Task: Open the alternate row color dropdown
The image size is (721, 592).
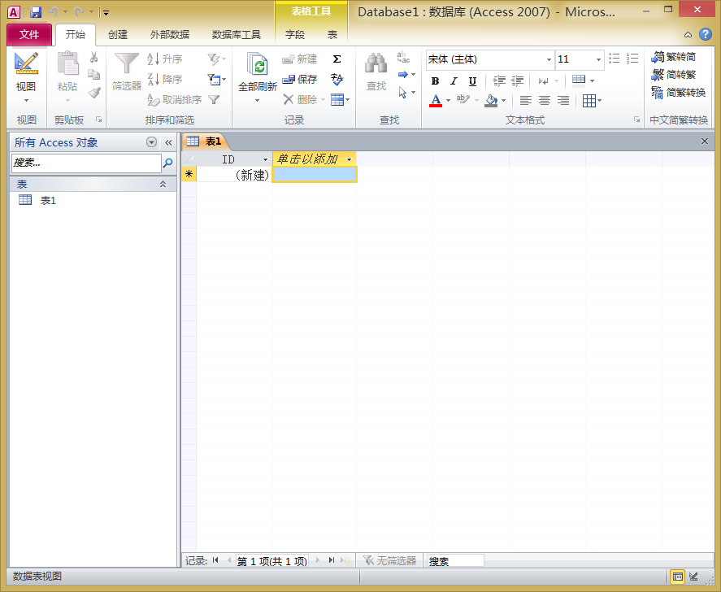Action: tap(583, 81)
